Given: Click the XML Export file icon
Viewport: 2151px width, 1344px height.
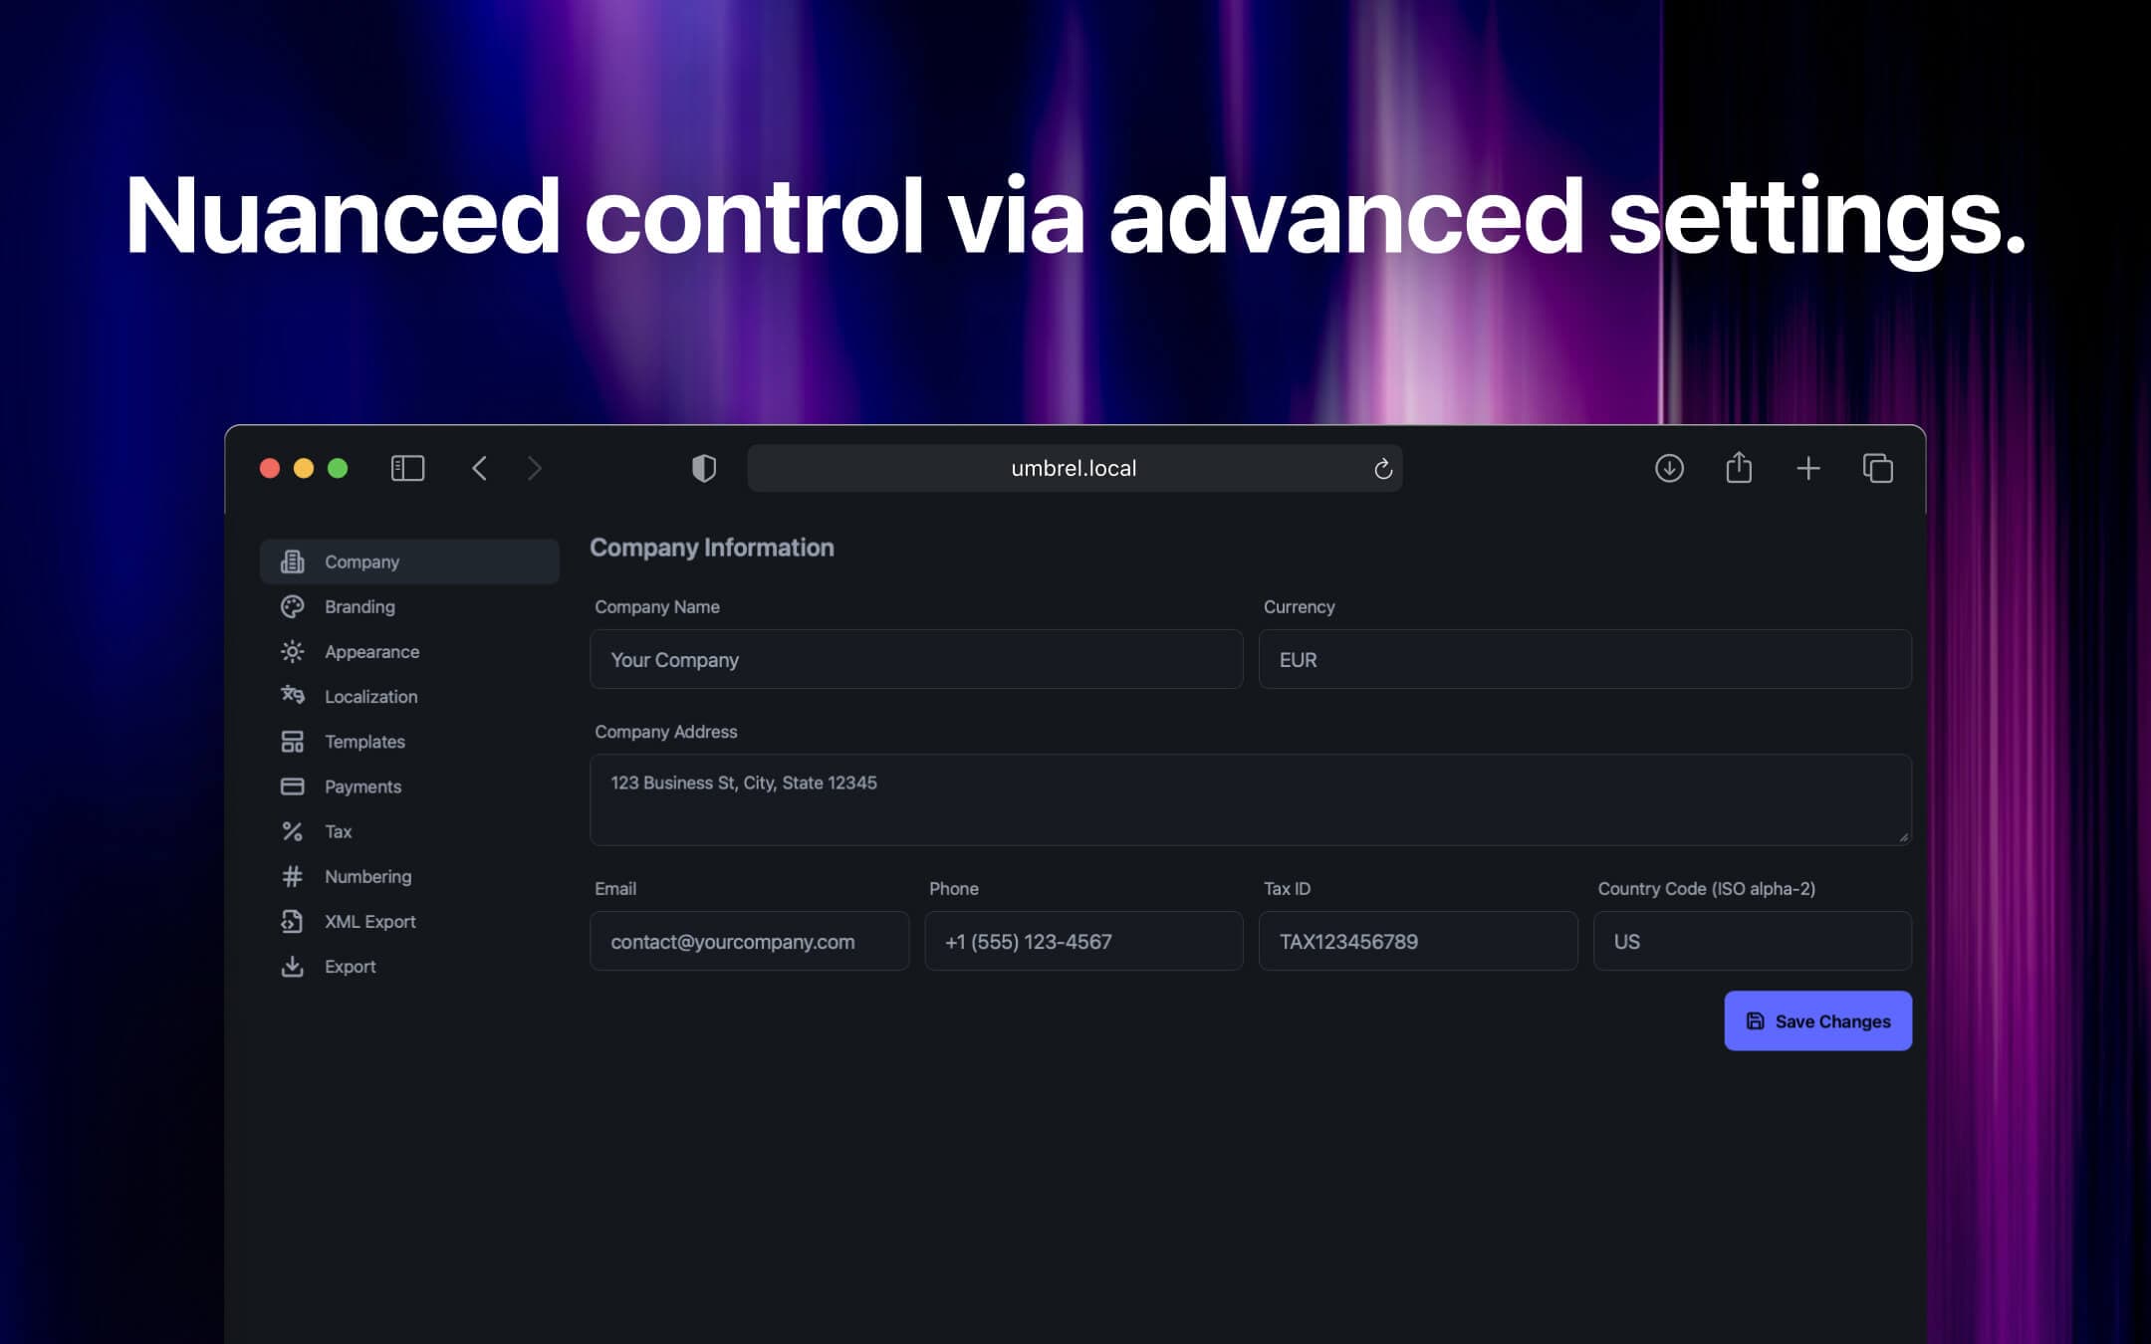Looking at the screenshot, I should 292,921.
